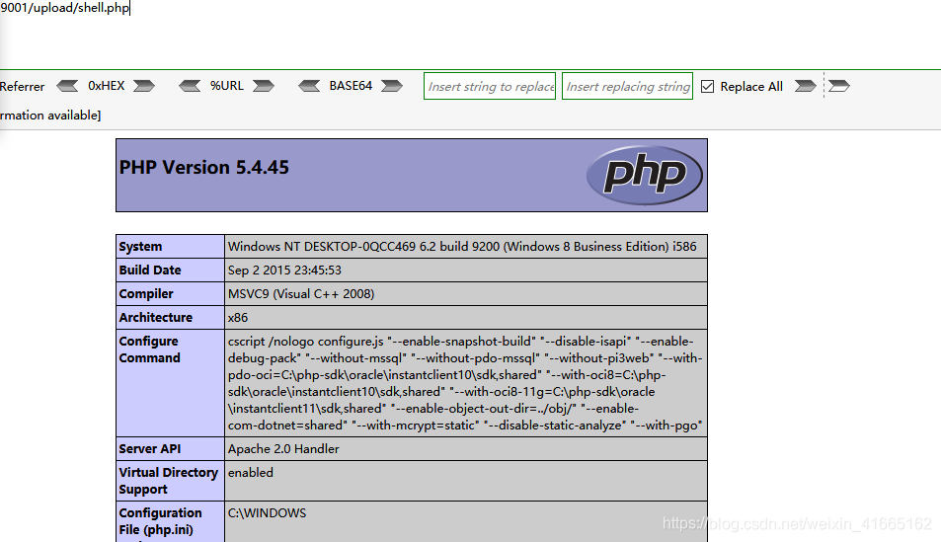Screen dimensions: 941x542
Task: Click the 'Apache 2.0 Handler' value
Action: [283, 449]
